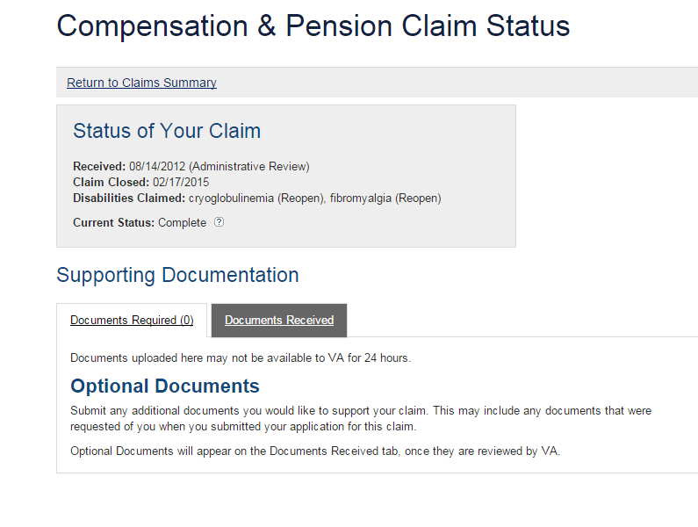Image resolution: width=698 pixels, height=527 pixels.
Task: Click the Received date 08/14/2012
Action: point(157,166)
